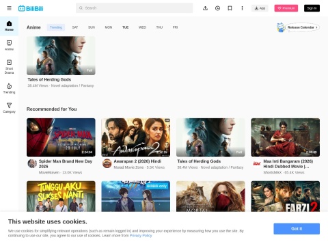Open the three-dot more options menu
Image resolution: width=328 pixels, height=246 pixels.
[242, 8]
